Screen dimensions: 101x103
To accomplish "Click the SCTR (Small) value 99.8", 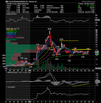I will coord(62,12).
